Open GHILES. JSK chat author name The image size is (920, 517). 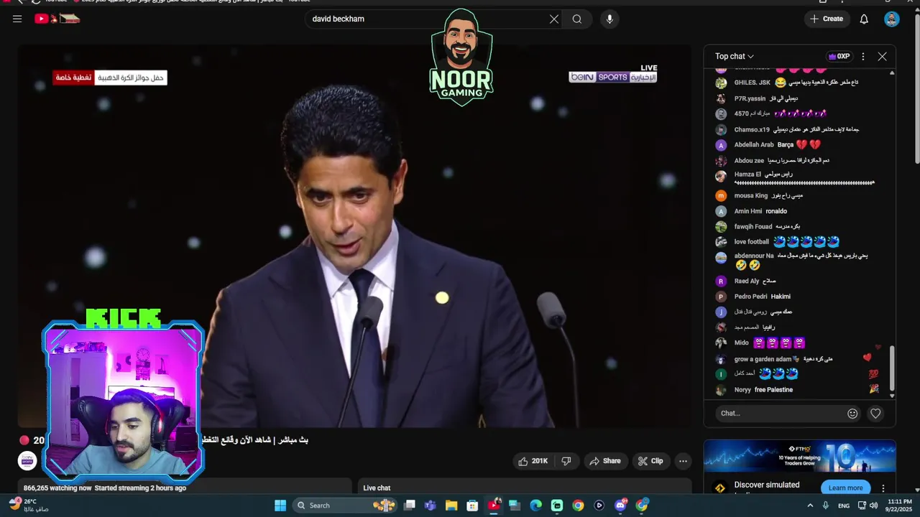click(x=752, y=83)
